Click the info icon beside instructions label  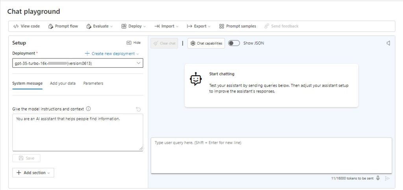pyautogui.click(x=89, y=109)
